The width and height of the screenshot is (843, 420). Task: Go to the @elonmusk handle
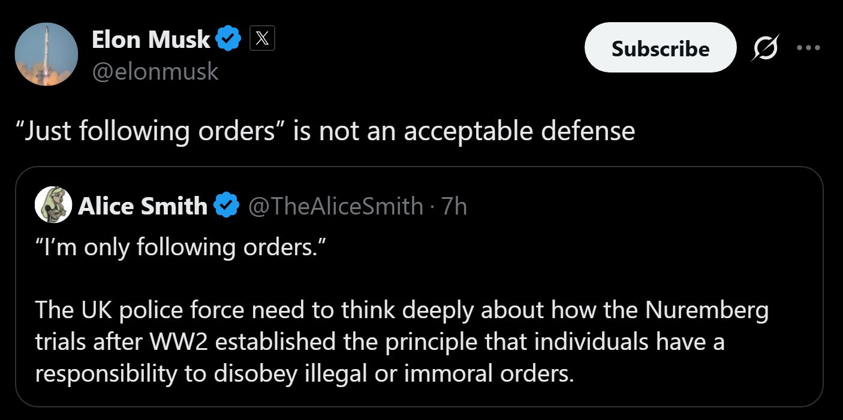[x=155, y=72]
